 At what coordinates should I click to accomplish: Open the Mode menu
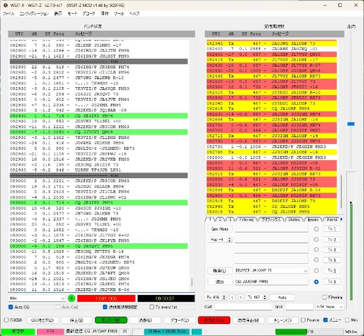[72, 14]
